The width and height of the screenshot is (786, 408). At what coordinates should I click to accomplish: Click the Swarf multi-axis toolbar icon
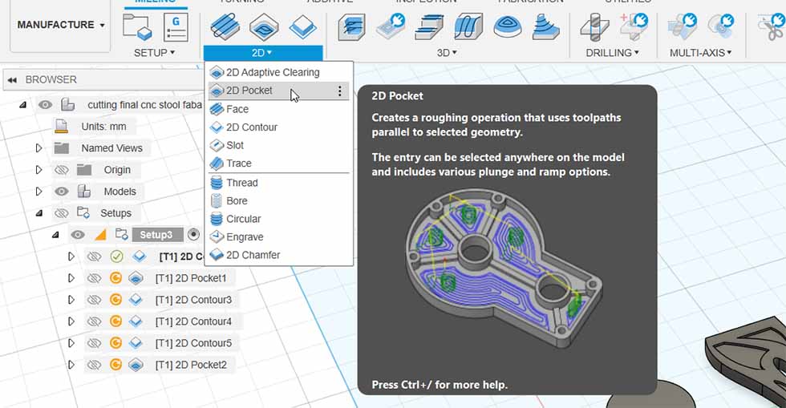[683, 26]
